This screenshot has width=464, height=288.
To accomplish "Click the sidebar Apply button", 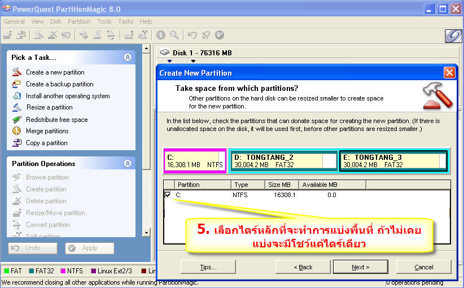I will pos(90,248).
